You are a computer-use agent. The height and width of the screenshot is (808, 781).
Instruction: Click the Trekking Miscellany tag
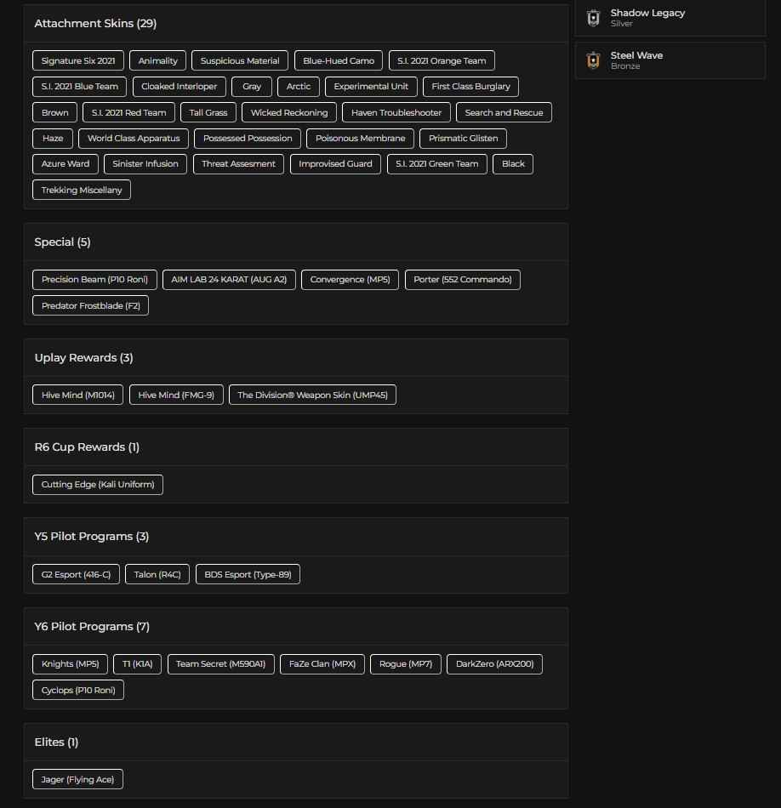click(82, 191)
